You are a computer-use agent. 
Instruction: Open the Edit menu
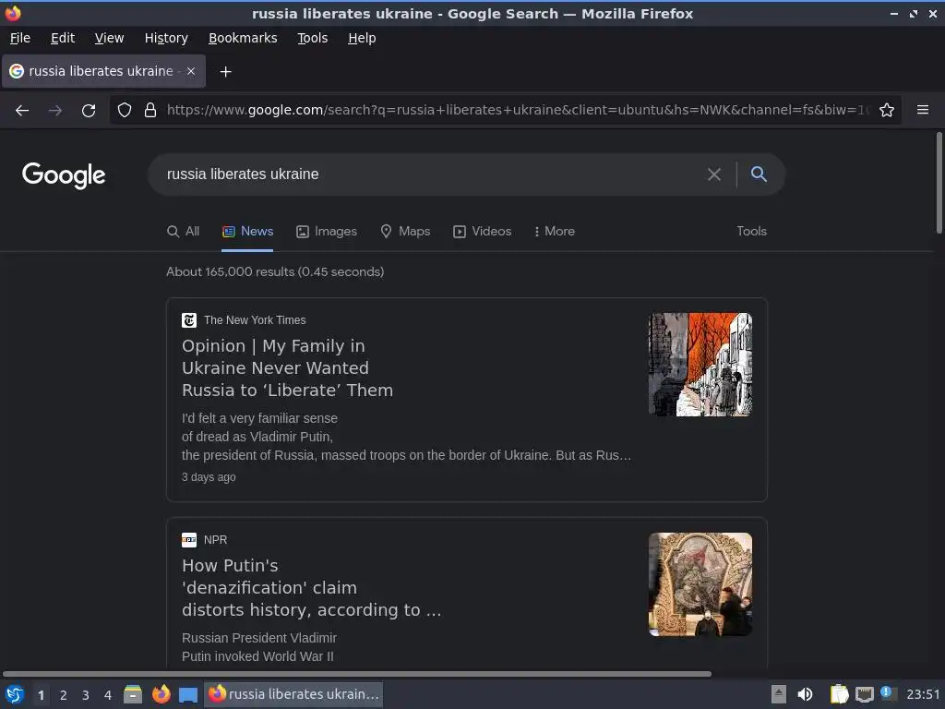coord(63,38)
